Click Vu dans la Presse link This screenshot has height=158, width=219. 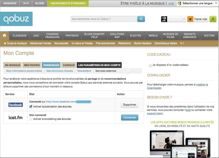click(82, 43)
